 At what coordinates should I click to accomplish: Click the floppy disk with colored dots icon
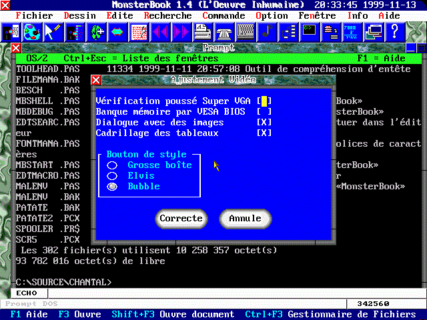[75, 32]
